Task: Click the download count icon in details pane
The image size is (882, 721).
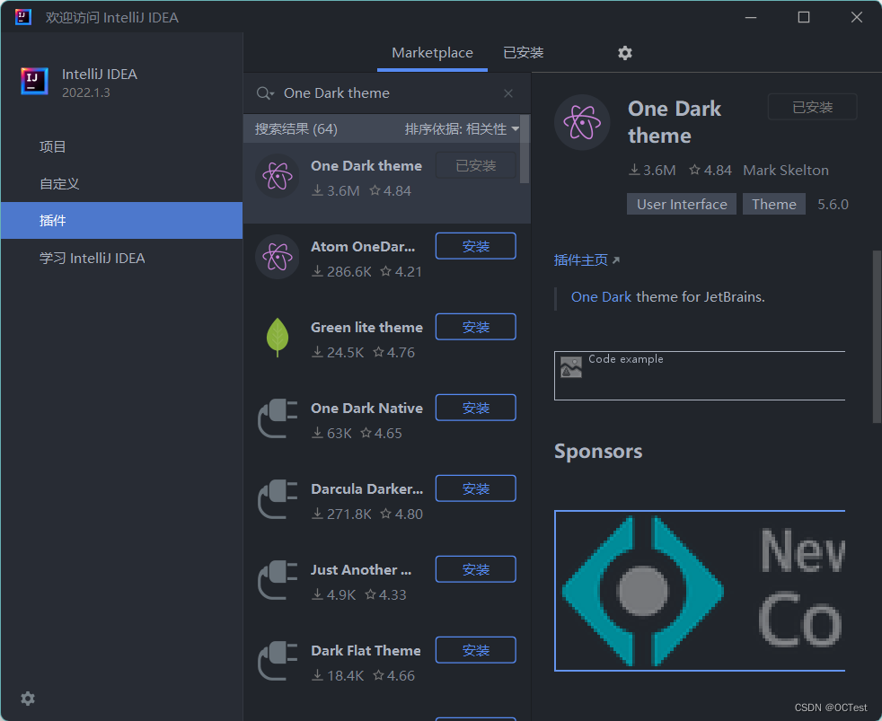Action: 634,170
